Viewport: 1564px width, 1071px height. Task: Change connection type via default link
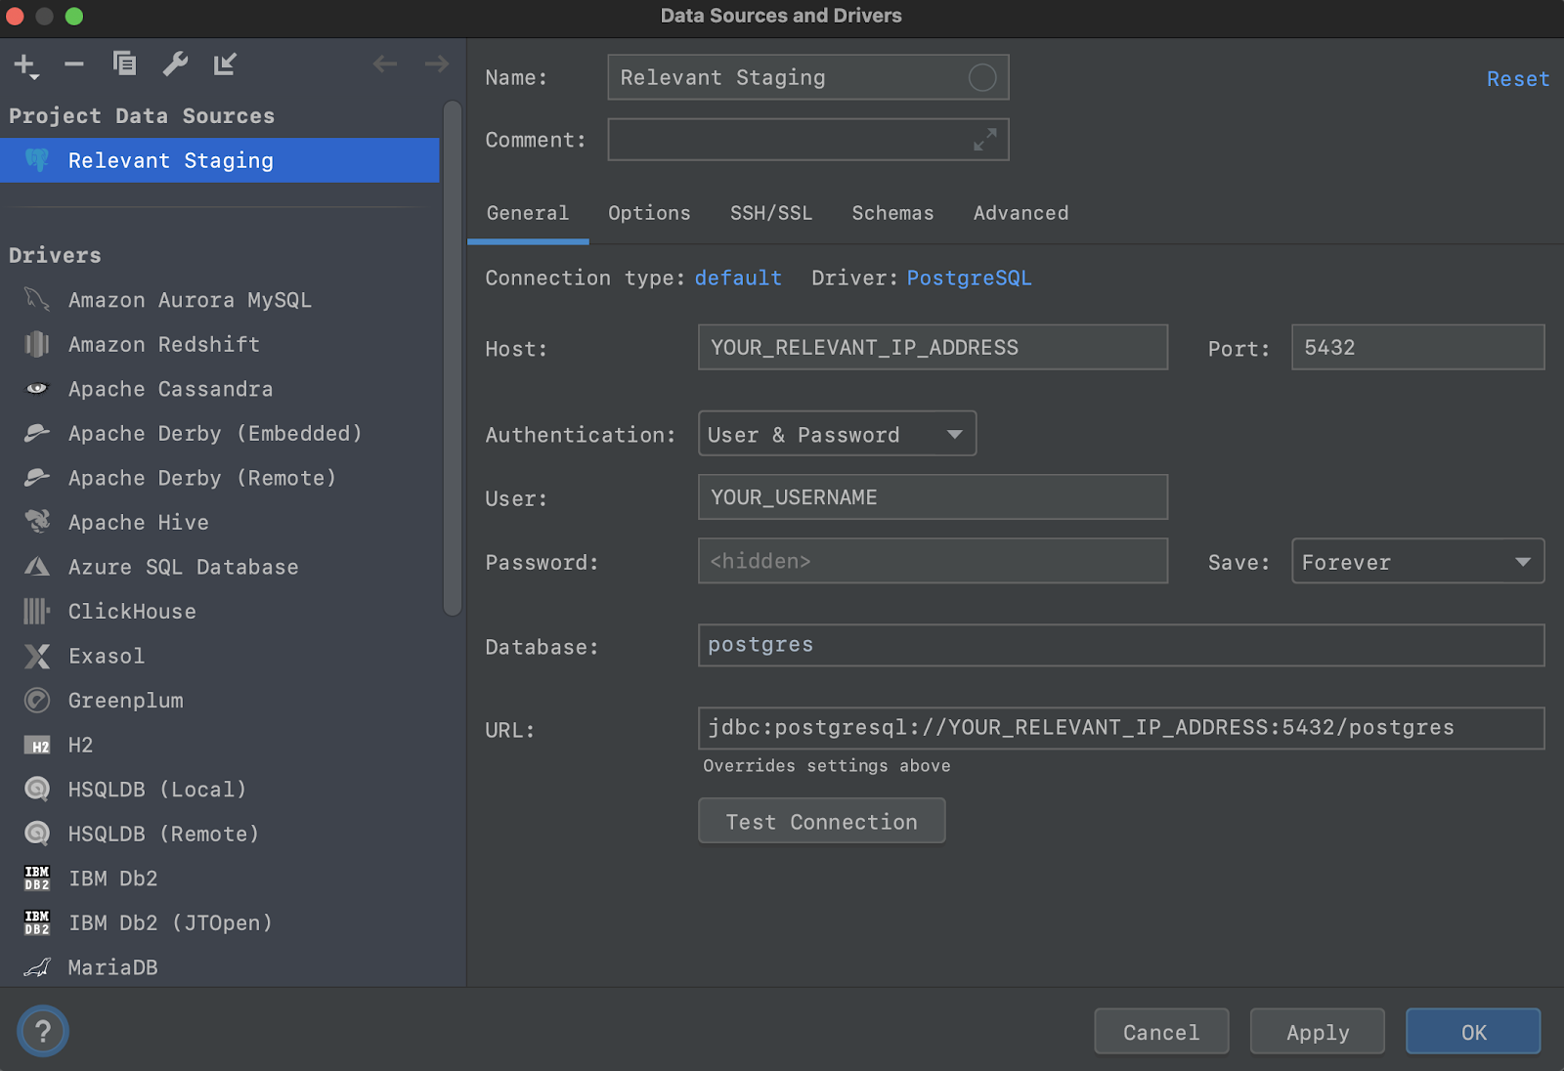(x=738, y=278)
